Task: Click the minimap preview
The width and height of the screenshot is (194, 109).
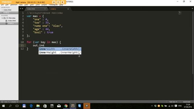Action: tap(180, 13)
